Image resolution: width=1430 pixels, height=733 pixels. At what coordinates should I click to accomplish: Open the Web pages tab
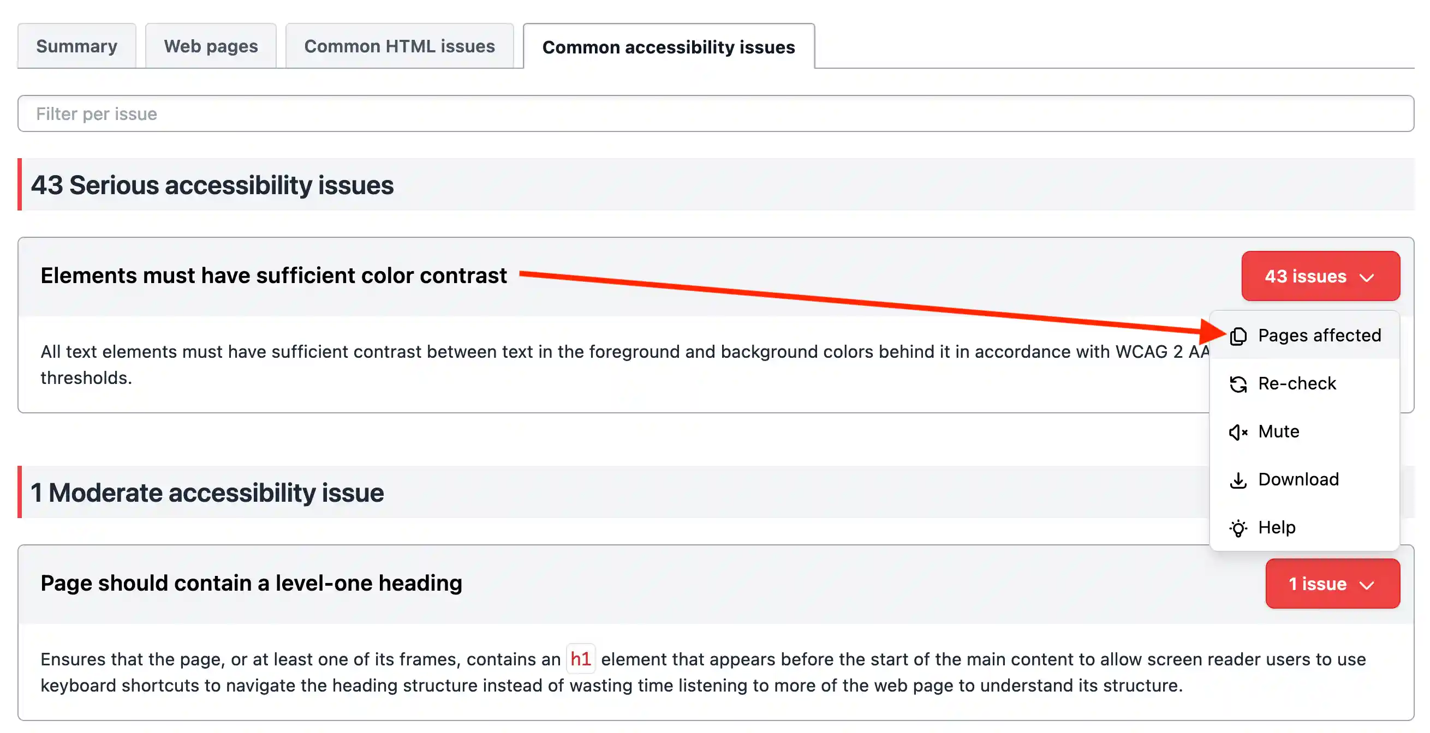point(210,46)
